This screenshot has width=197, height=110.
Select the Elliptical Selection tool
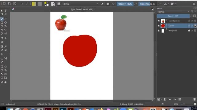pos(6,67)
